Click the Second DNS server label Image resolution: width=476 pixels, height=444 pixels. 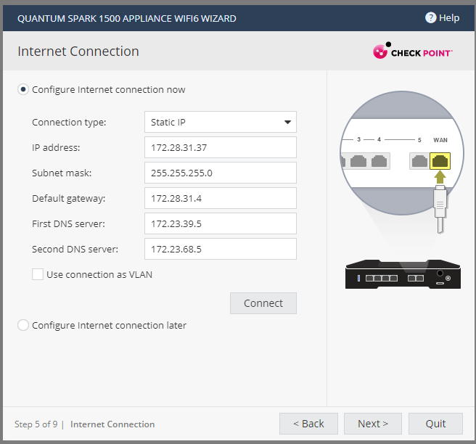pyautogui.click(x=75, y=249)
